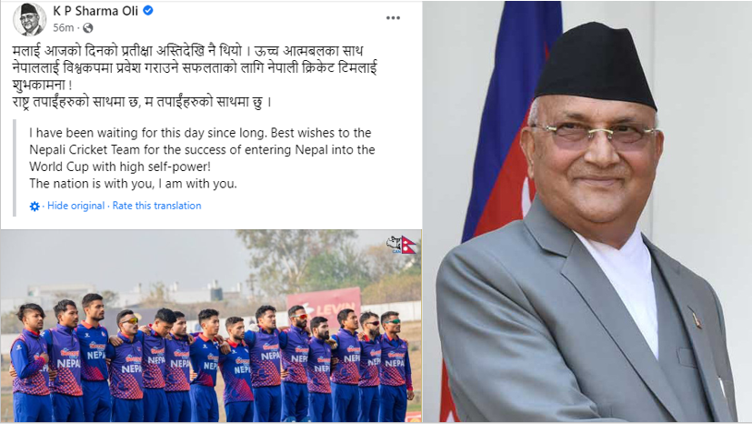
Task: Click the blue verified badge beside the name
Action: pos(148,10)
